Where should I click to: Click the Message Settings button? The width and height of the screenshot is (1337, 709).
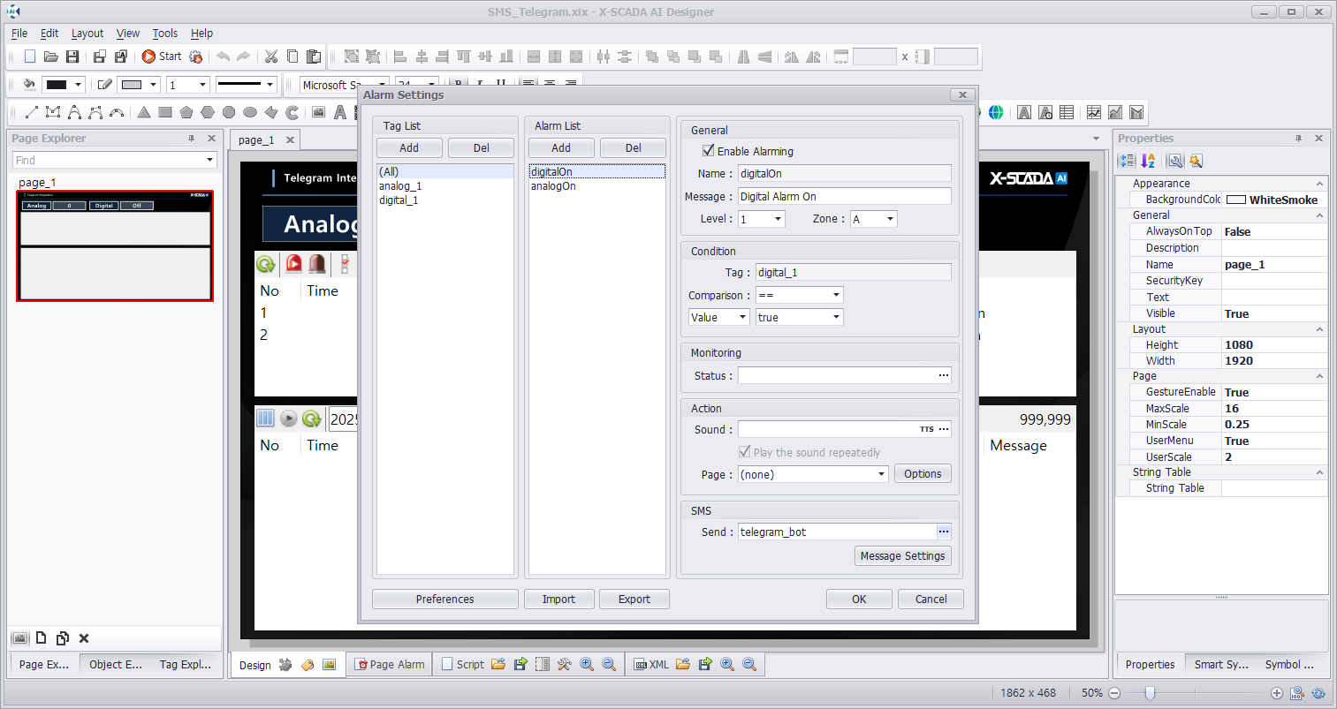coord(903,555)
